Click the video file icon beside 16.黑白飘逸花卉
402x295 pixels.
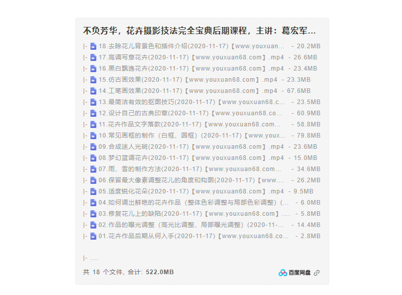[x=93, y=69]
